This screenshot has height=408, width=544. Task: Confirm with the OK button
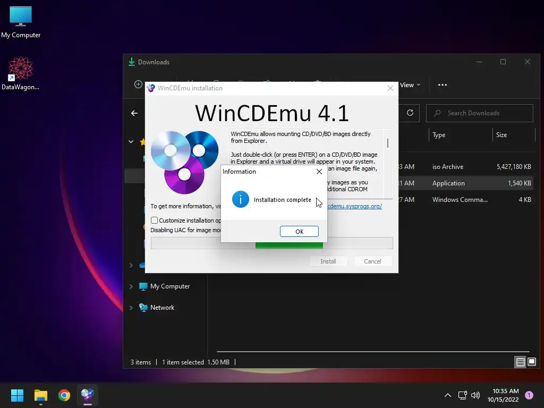click(299, 232)
